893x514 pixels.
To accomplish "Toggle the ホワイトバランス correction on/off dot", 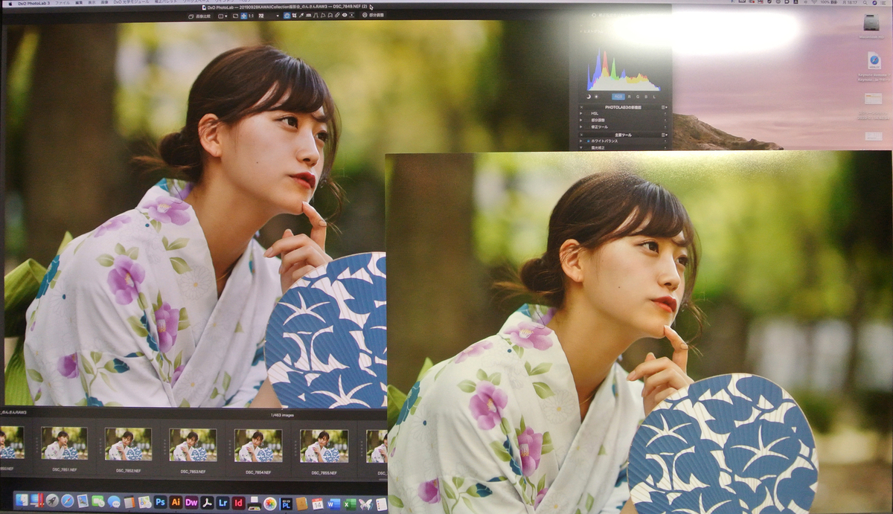I will pos(588,141).
